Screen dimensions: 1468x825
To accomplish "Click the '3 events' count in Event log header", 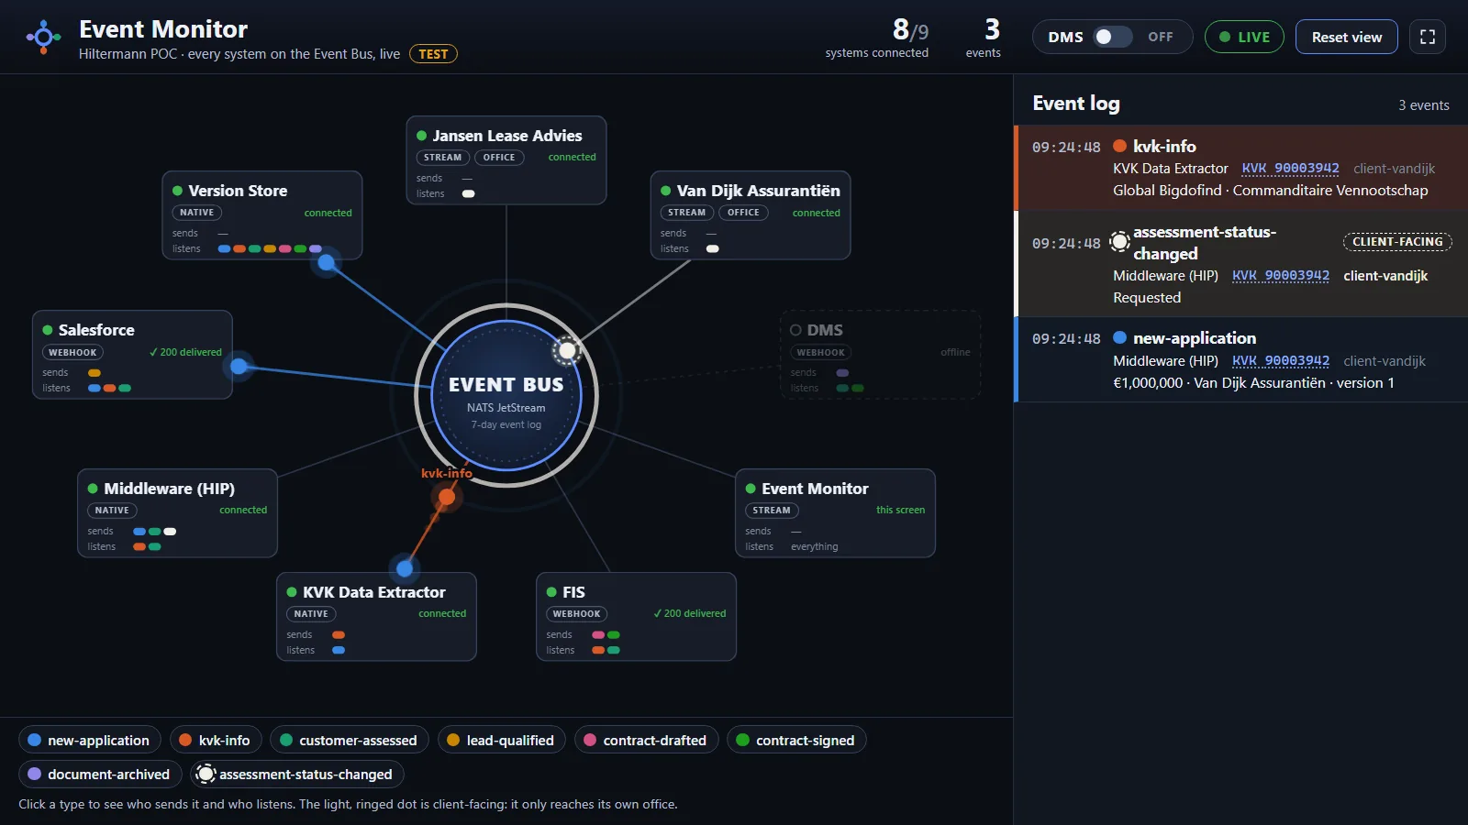I will pos(1424,105).
